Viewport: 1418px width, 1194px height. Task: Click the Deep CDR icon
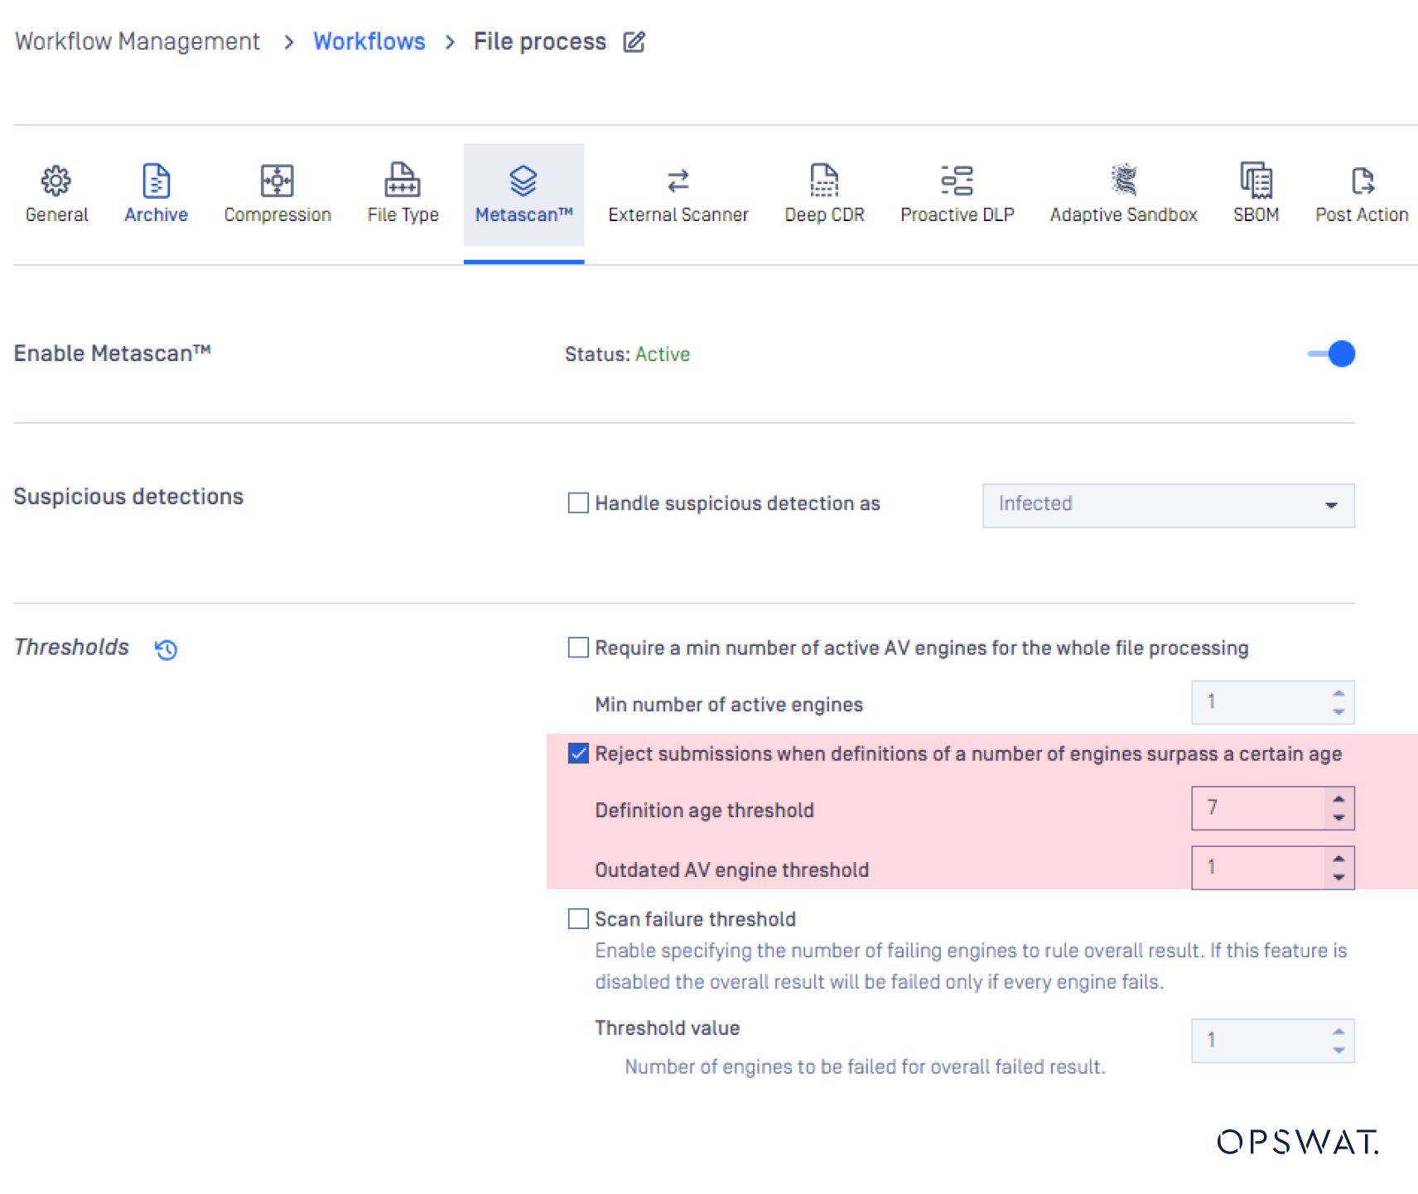823,181
